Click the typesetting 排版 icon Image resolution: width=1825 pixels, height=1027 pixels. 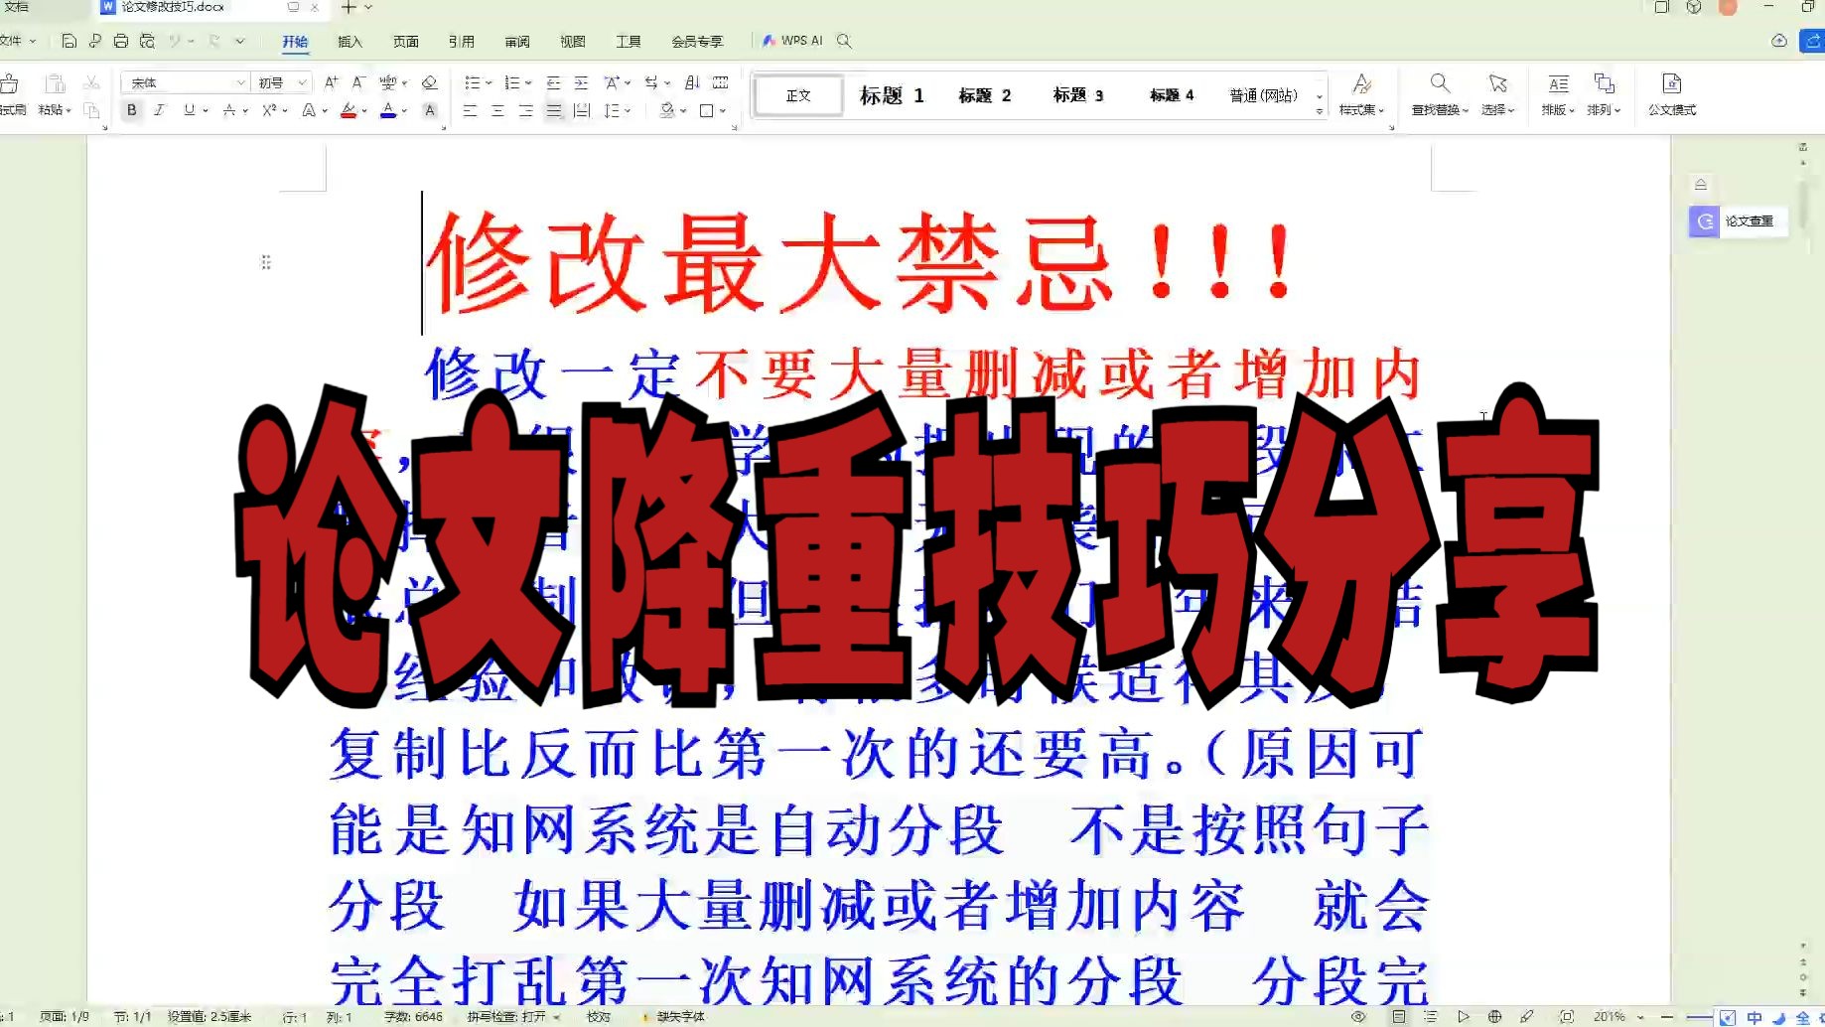(1558, 83)
